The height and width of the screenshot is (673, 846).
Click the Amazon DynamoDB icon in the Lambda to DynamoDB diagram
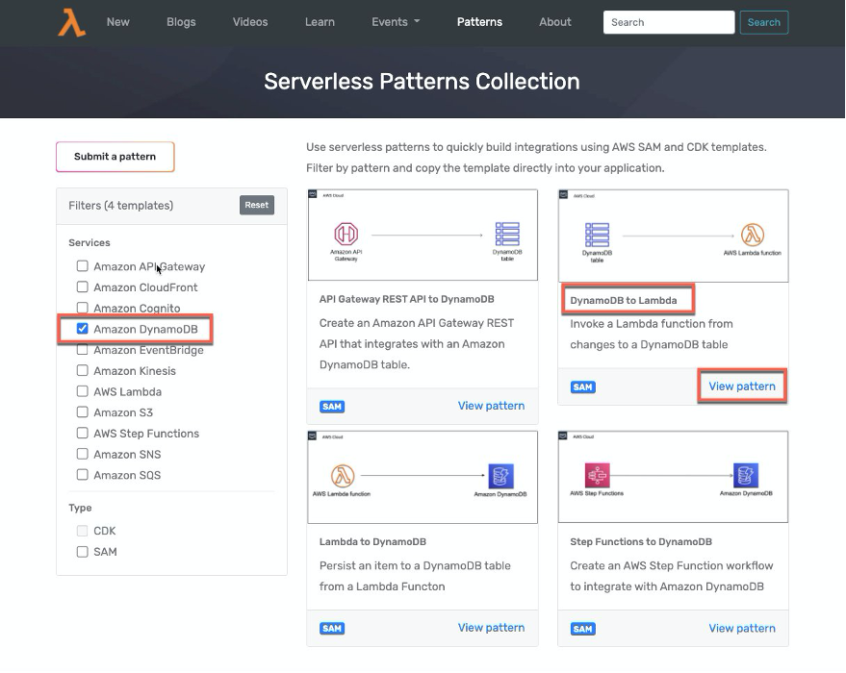click(x=500, y=476)
